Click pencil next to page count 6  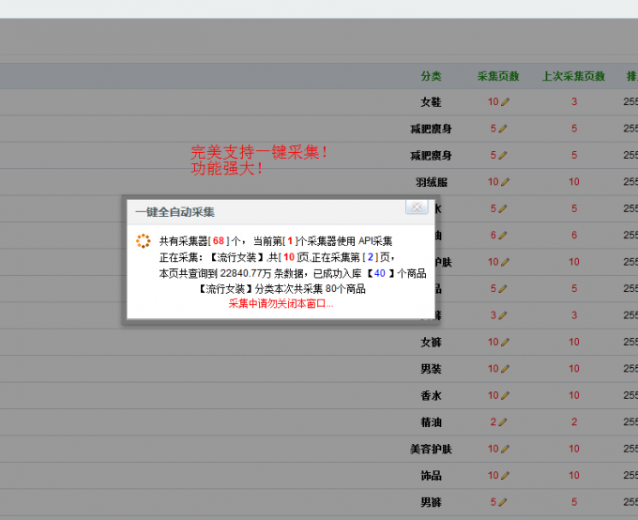point(503,235)
